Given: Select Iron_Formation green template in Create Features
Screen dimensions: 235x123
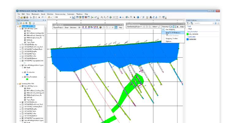Looking at the screenshot, I should click(192, 34).
